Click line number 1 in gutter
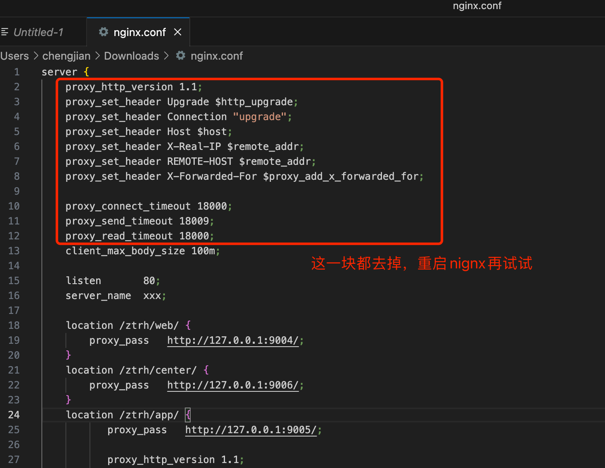The width and height of the screenshot is (605, 468). (17, 72)
